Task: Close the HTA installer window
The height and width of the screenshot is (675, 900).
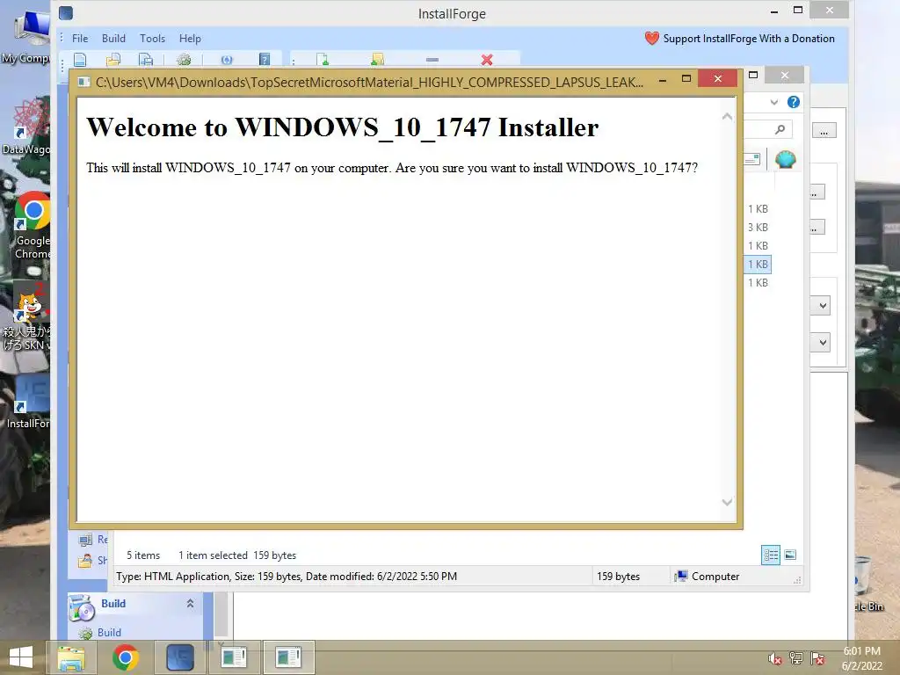Action: (x=717, y=78)
